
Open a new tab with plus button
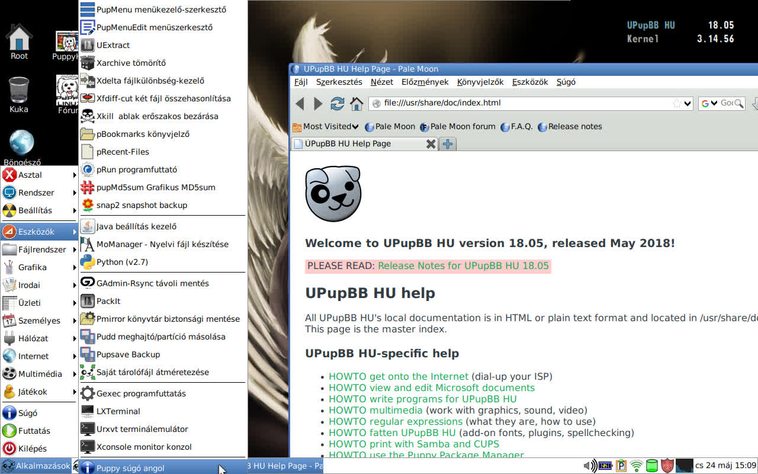pyautogui.click(x=448, y=144)
